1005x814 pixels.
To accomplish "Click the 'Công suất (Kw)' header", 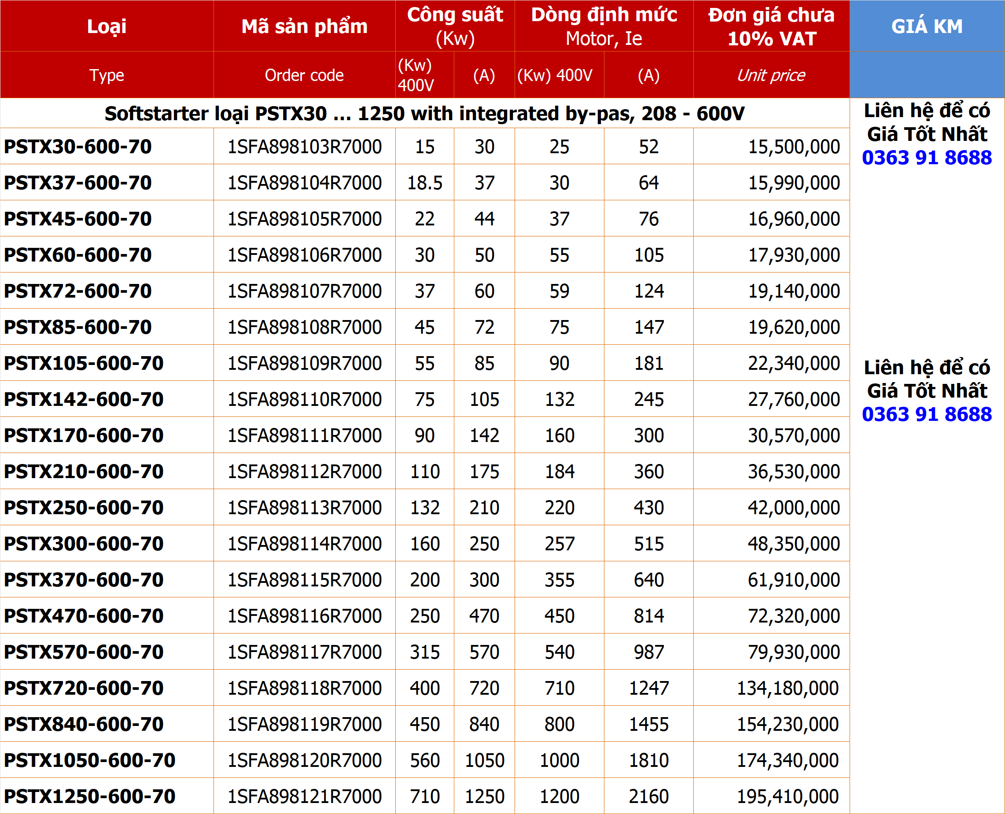I will pos(455,26).
